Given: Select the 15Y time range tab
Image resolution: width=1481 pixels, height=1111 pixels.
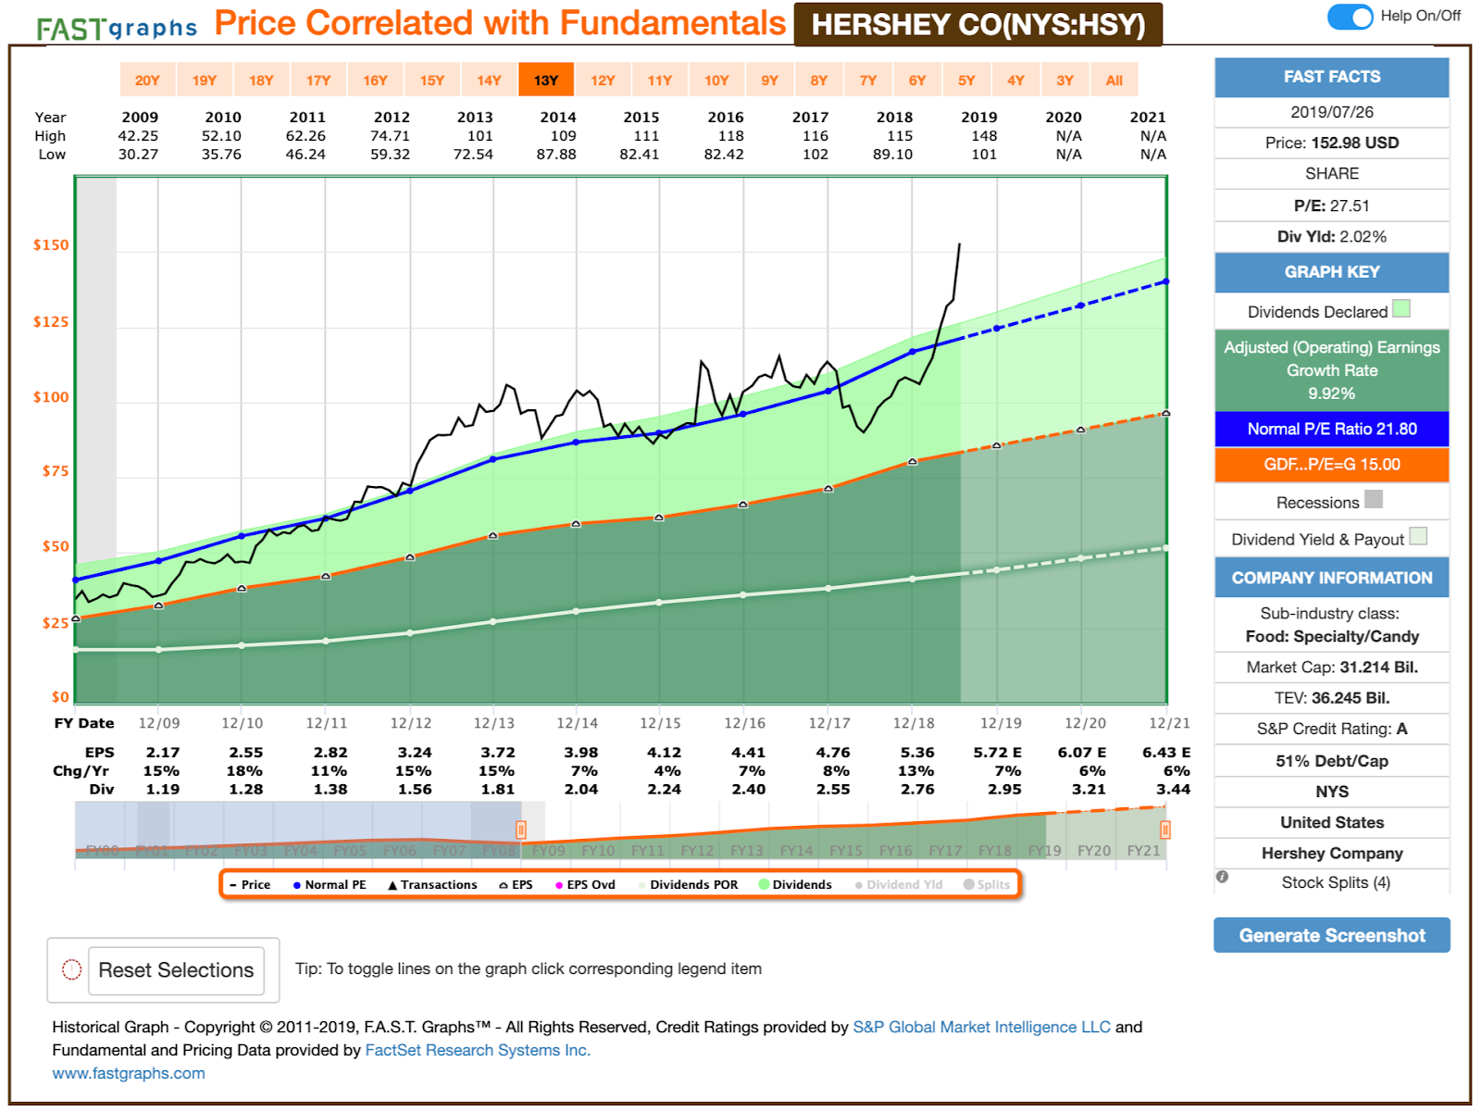Looking at the screenshot, I should pos(432,80).
